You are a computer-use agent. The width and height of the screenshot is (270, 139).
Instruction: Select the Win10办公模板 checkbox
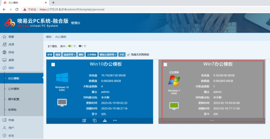[53, 64]
